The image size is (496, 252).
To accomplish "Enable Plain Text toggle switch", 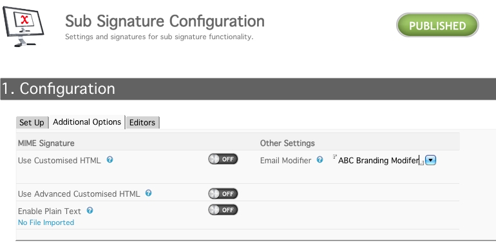I will 223,210.
